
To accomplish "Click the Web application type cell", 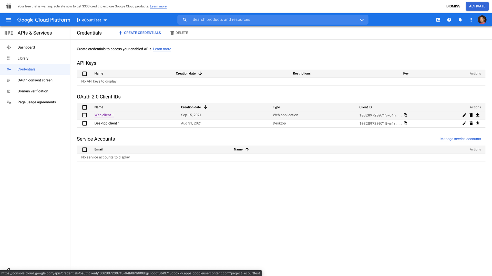I will pyautogui.click(x=285, y=115).
